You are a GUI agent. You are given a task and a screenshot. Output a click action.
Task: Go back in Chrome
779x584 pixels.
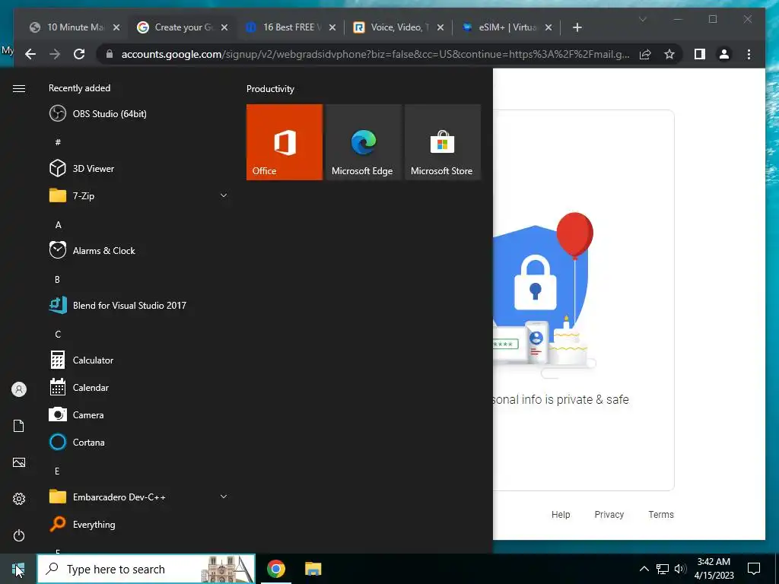(x=30, y=54)
